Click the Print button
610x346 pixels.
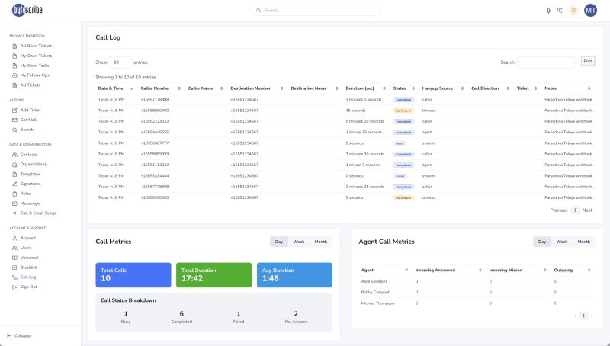point(587,61)
